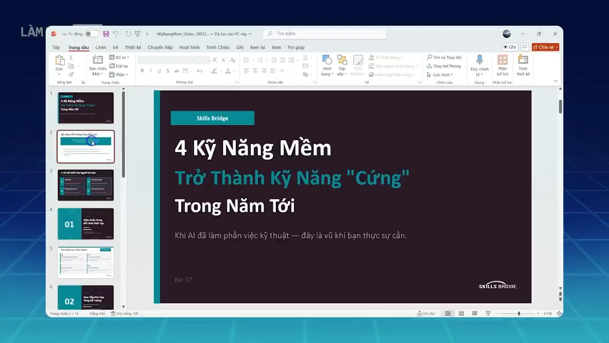The image size is (609, 343).
Task: Click the Đọc chính tả microphone icon
Action: pyautogui.click(x=480, y=60)
